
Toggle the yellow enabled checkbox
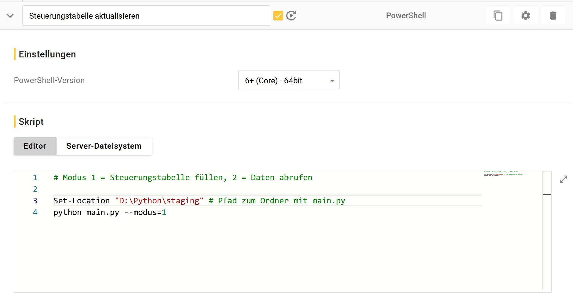278,16
